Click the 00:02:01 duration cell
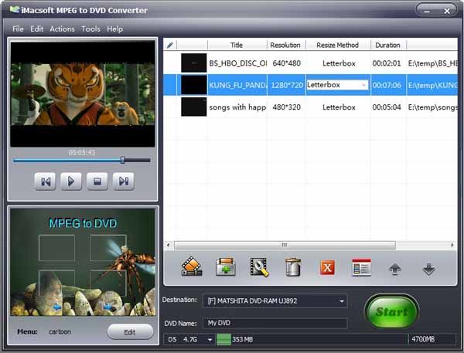Viewport: 464px width, 353px height. pyautogui.click(x=387, y=63)
